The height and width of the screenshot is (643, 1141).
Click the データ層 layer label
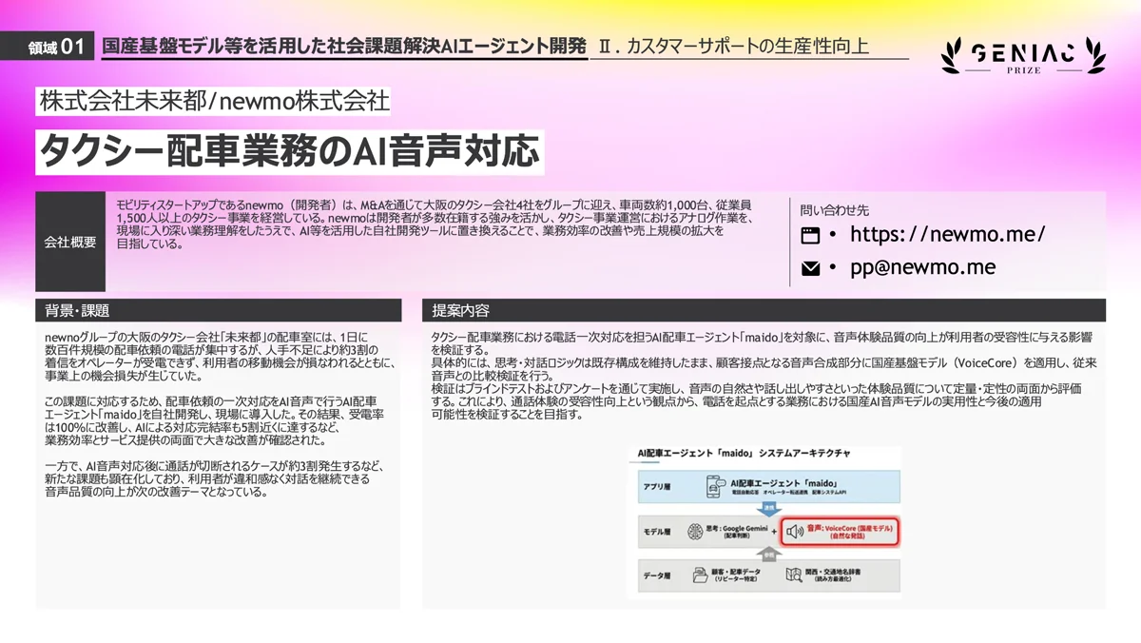(x=657, y=575)
